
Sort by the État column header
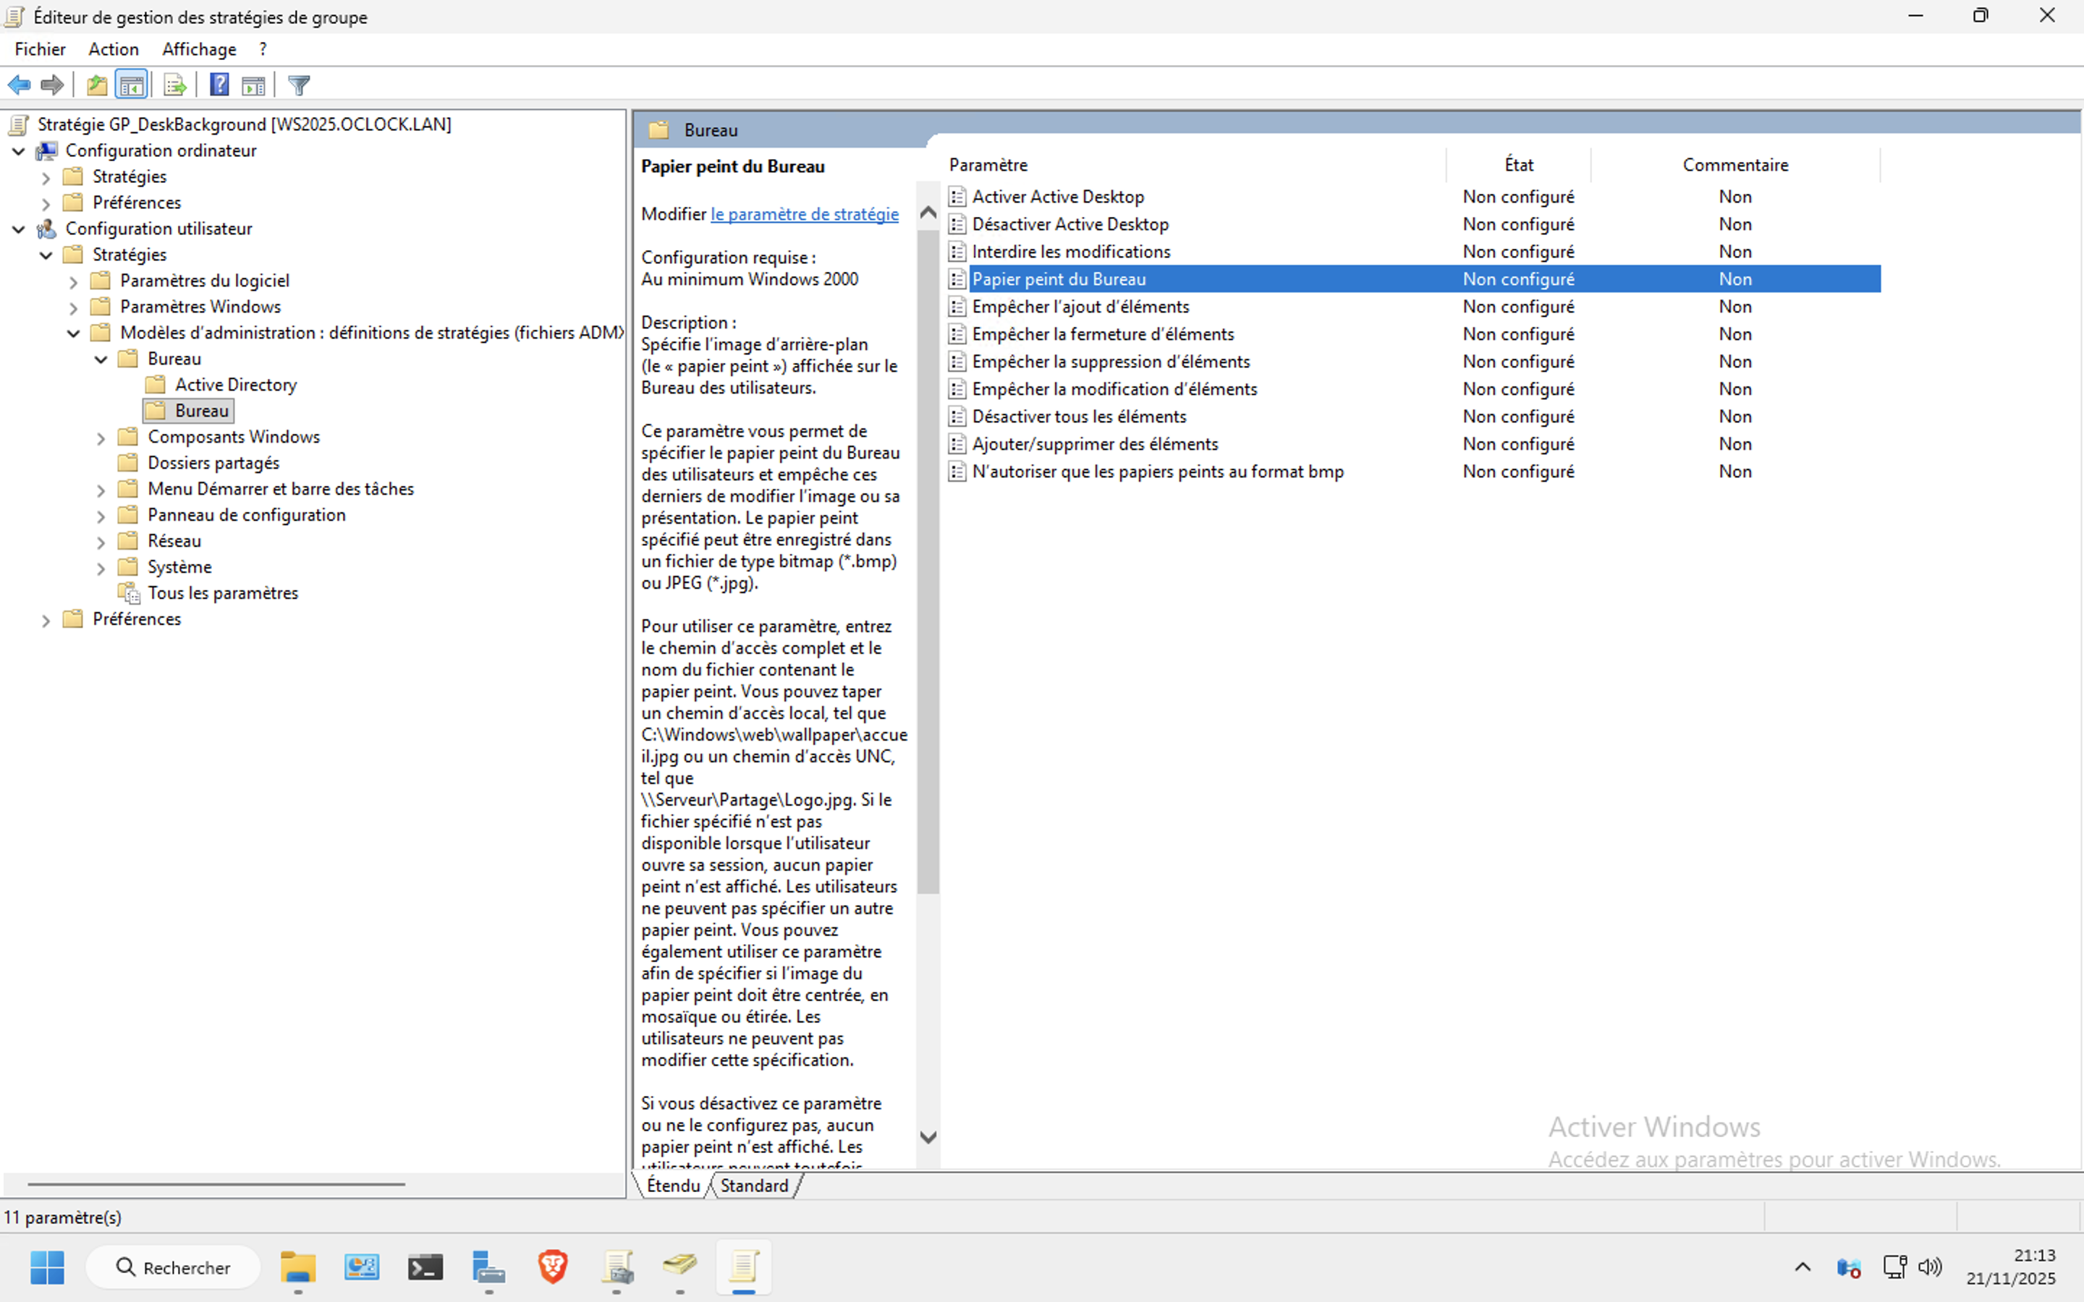tap(1518, 164)
